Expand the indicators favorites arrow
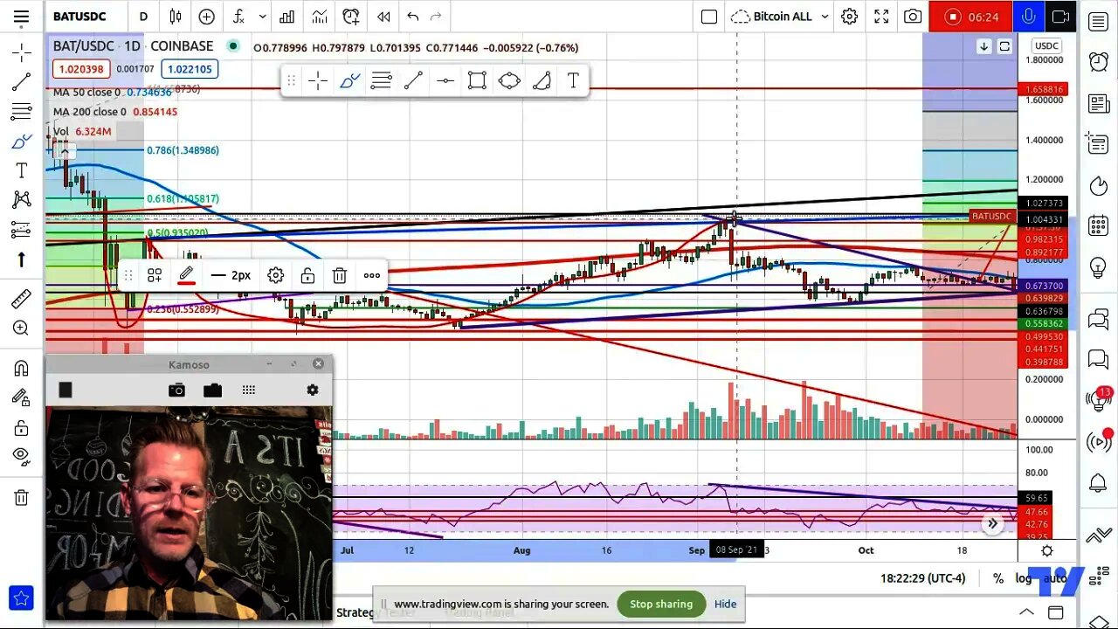 tap(262, 17)
